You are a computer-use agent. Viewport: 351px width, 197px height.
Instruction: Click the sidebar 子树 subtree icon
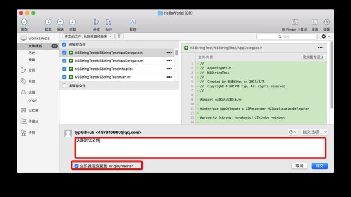click(x=23, y=132)
